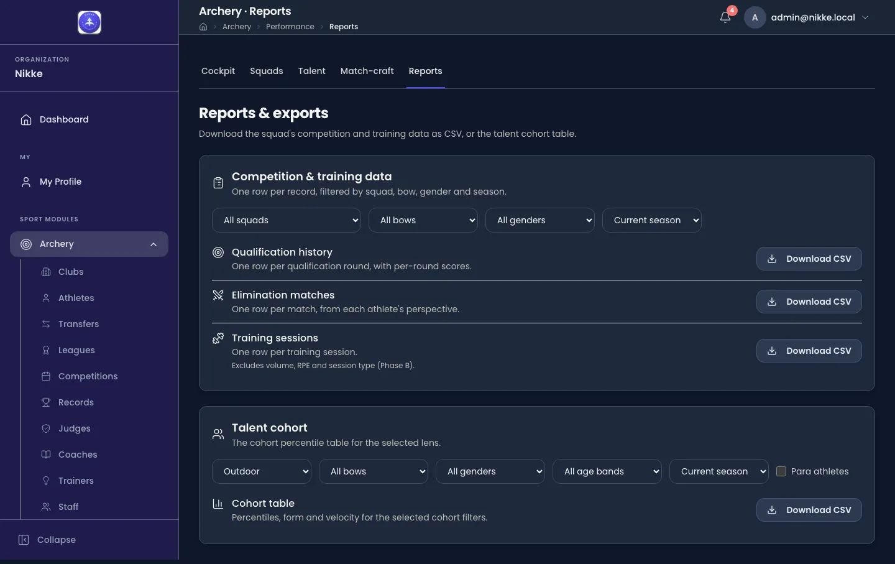Collapse the Archery module chevron
The width and height of the screenshot is (895, 564).
[154, 244]
